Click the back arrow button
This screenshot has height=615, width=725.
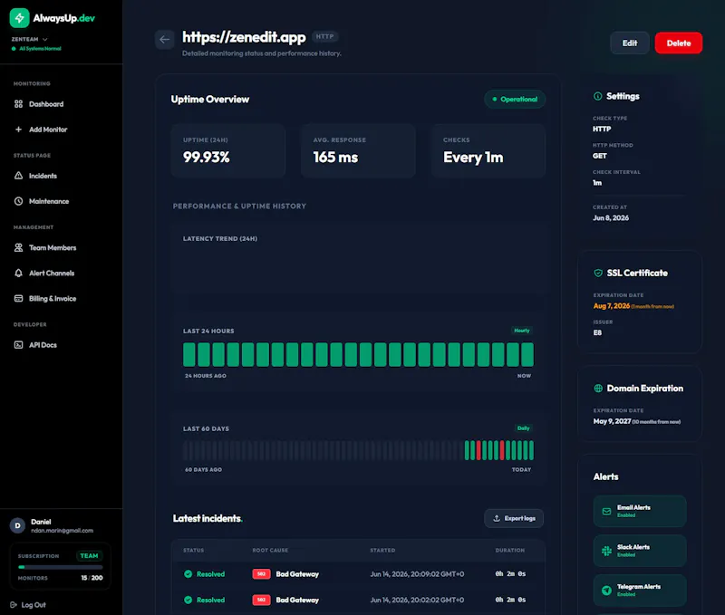[165, 40]
